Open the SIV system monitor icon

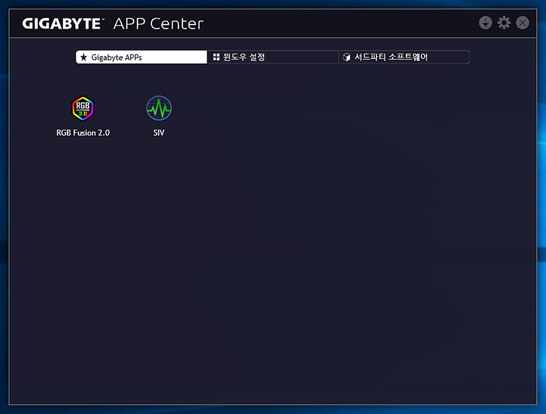(x=159, y=108)
